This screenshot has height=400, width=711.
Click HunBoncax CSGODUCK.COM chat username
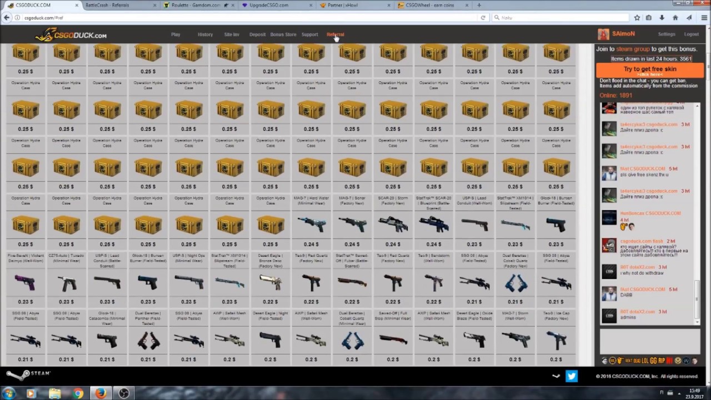(650, 213)
